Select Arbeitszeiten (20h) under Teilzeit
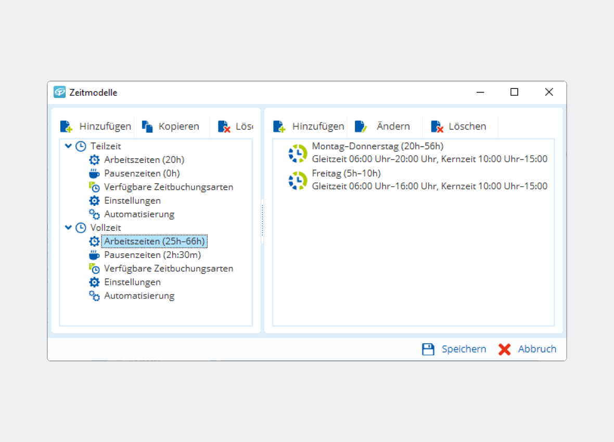This screenshot has height=442, width=614. [144, 160]
